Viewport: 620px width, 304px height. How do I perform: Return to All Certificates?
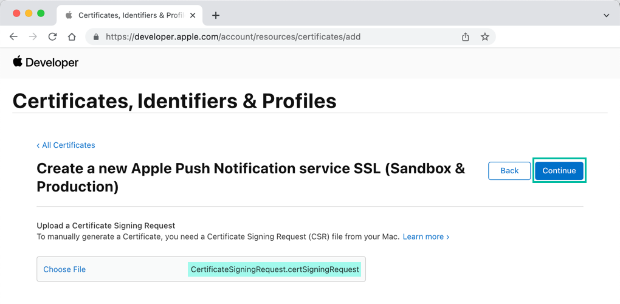click(66, 145)
